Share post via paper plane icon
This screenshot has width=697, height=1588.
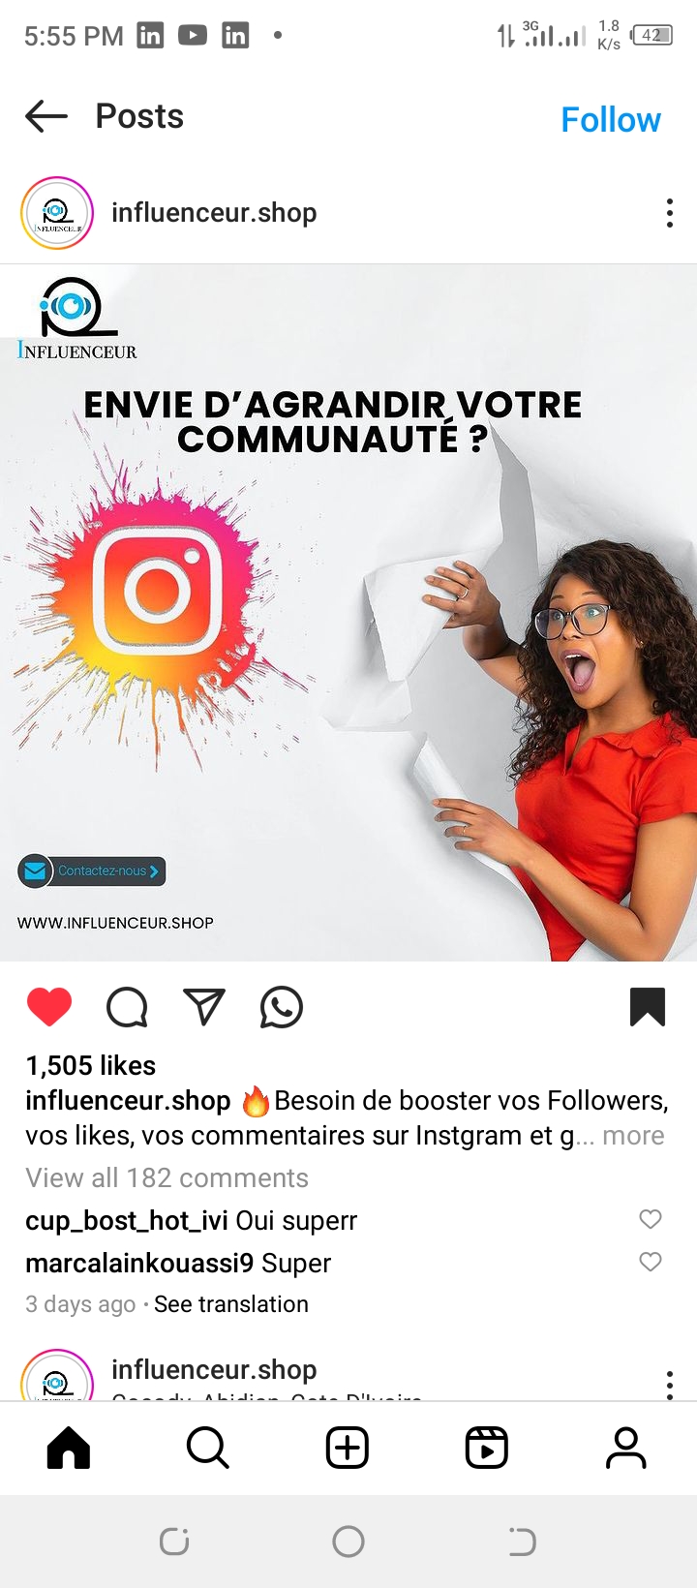tap(204, 1007)
